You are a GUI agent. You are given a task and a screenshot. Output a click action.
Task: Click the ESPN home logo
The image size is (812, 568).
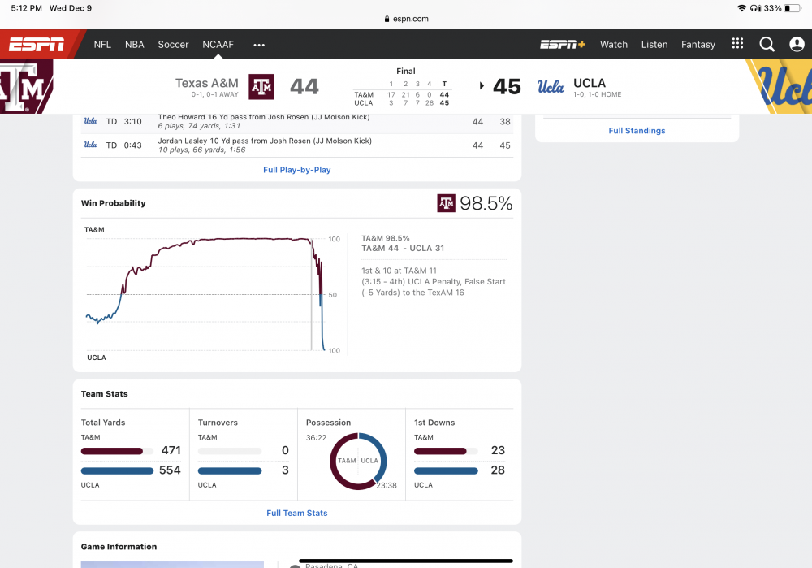(x=37, y=45)
